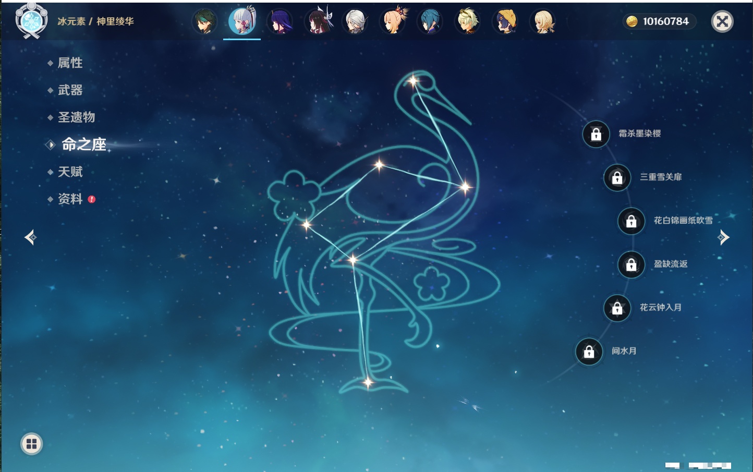Select the locked 盈缺流返 constellation icon
Image resolution: width=753 pixels, height=472 pixels.
tap(631, 265)
